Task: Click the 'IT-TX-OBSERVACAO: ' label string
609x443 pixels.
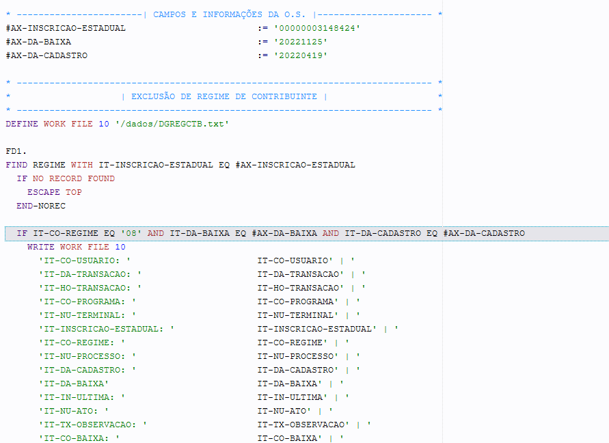Action: coord(92,425)
